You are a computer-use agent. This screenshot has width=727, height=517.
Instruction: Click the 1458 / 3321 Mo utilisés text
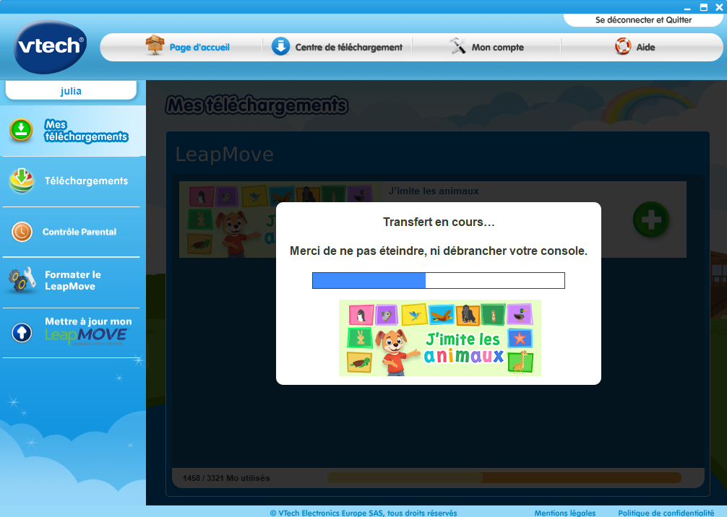point(226,478)
